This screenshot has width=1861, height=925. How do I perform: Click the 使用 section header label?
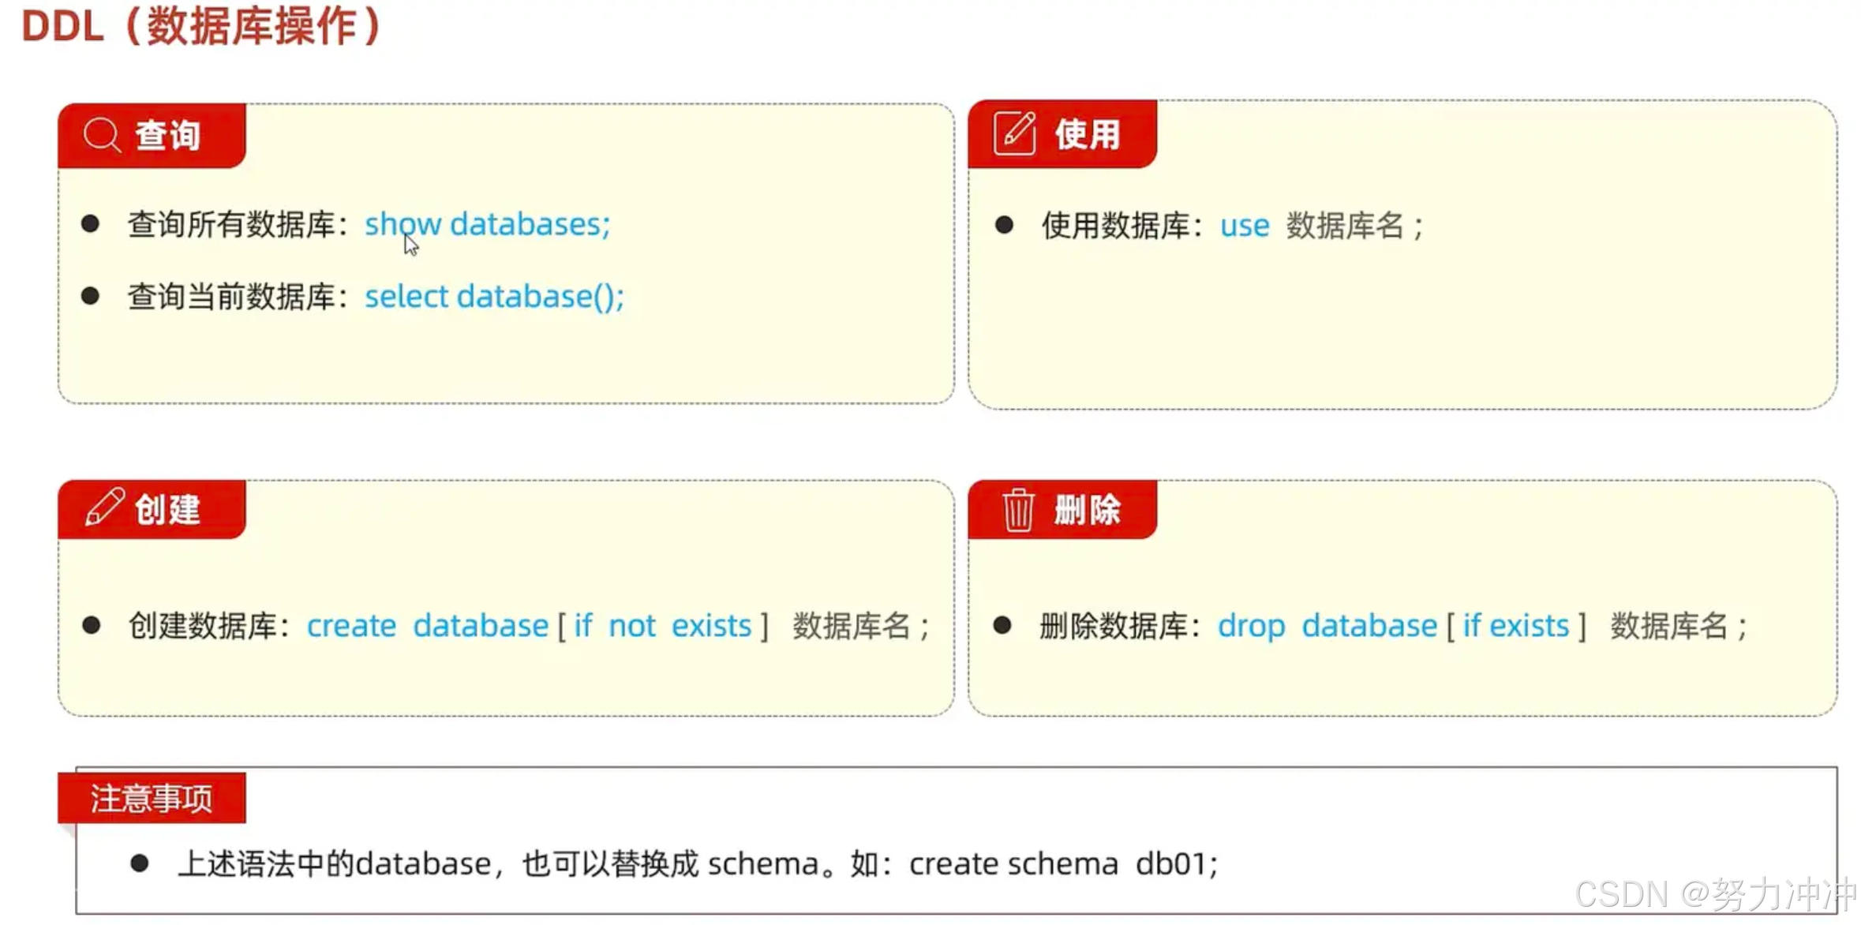click(1088, 134)
